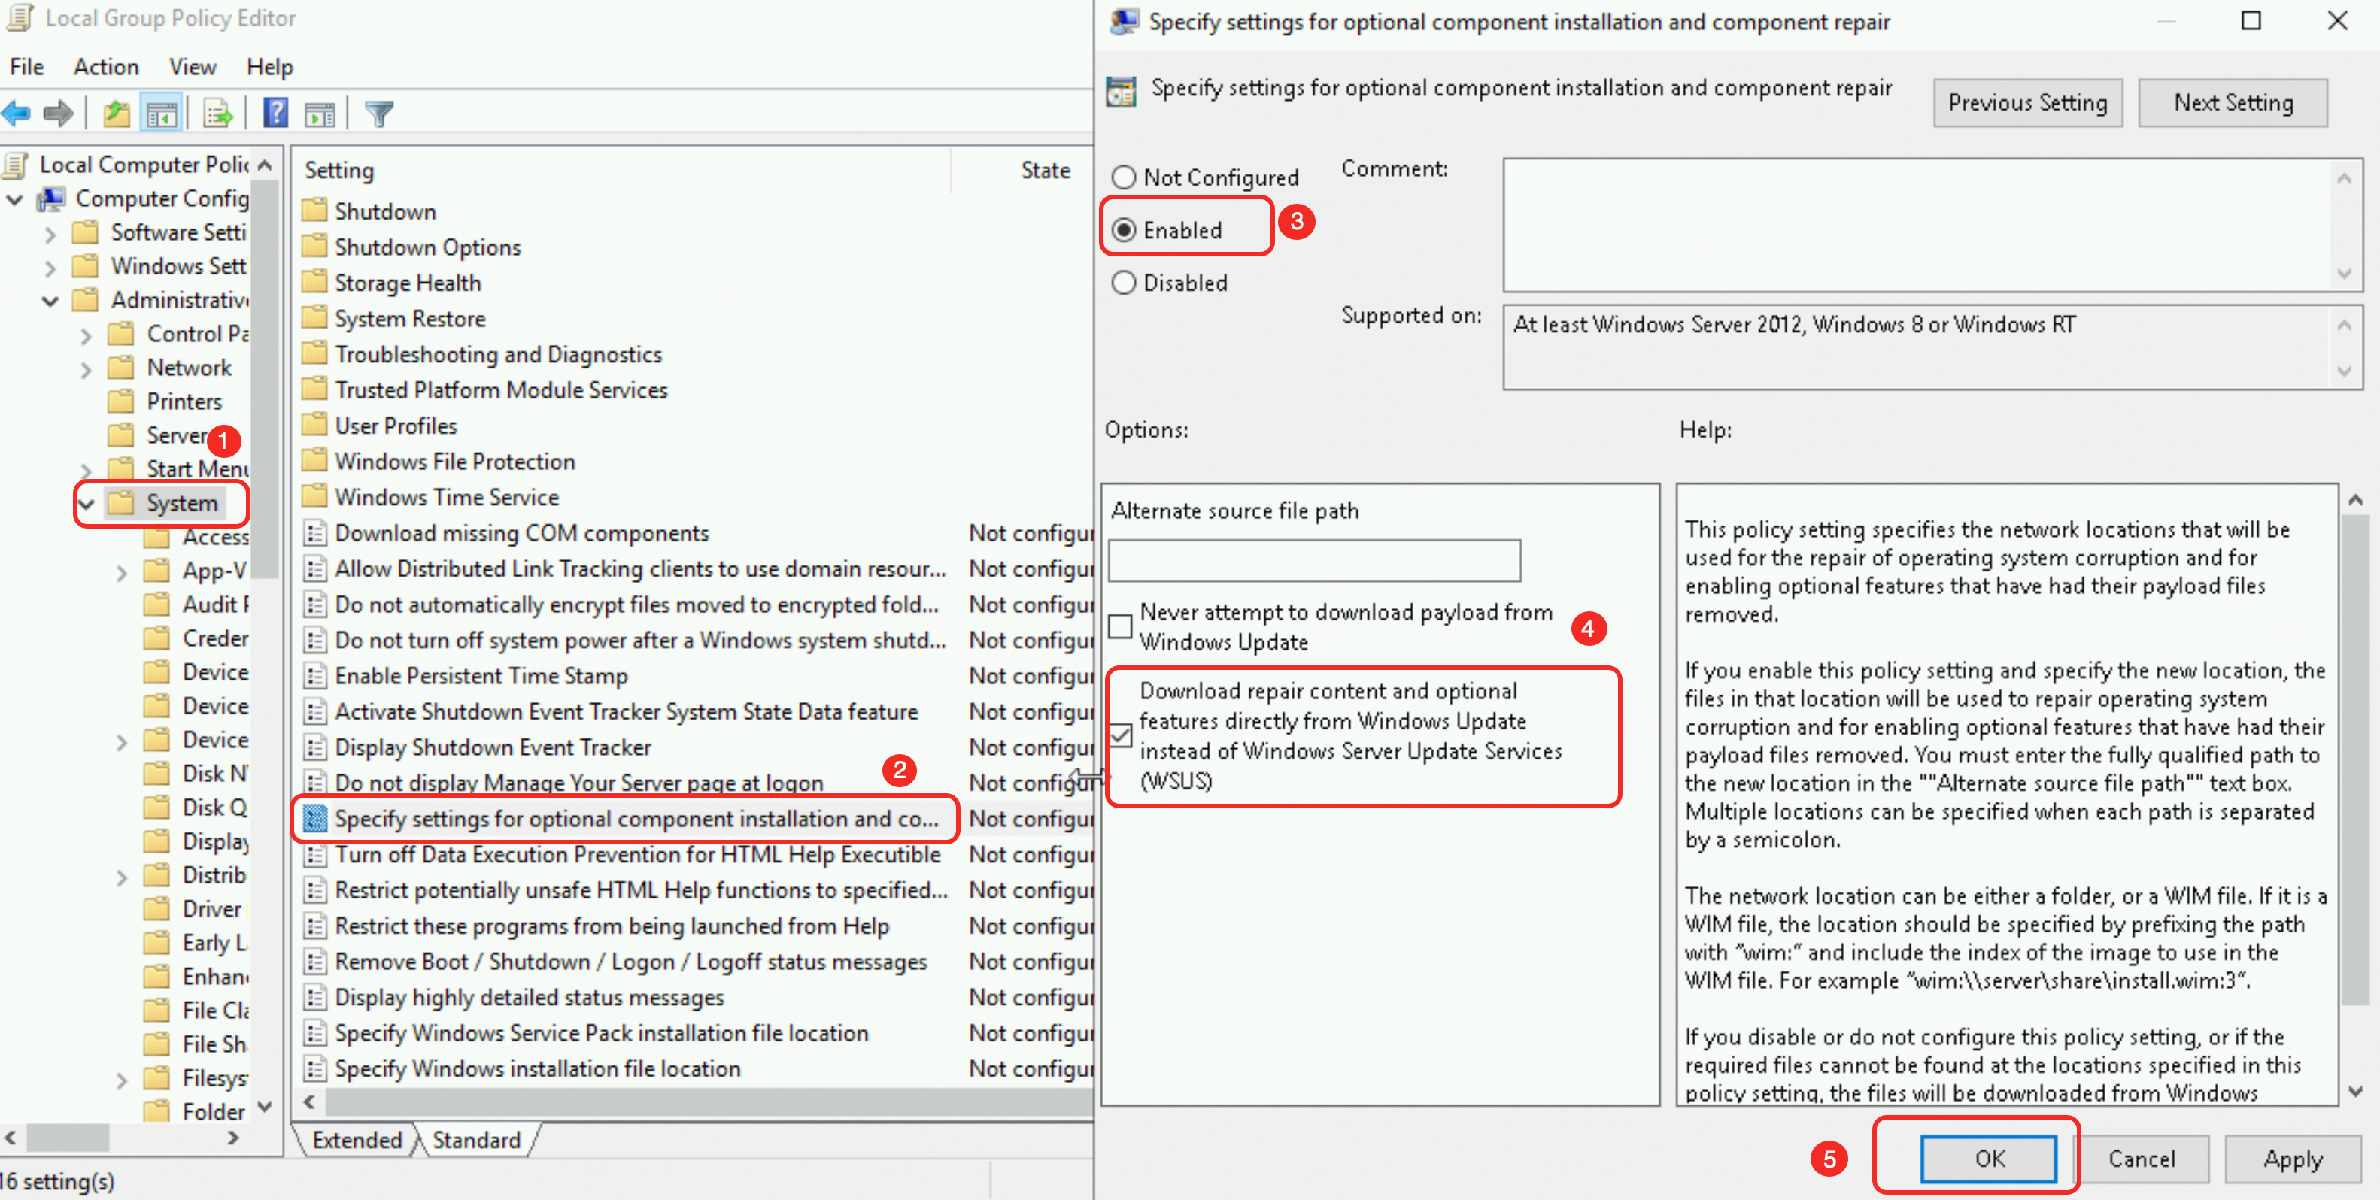This screenshot has height=1200, width=2380.
Task: Click the Filter funnel toolbar icon
Action: pyautogui.click(x=379, y=114)
